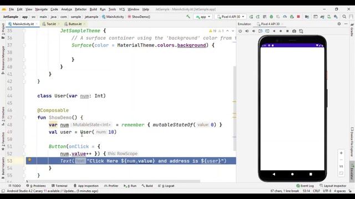Screen dimensions: 355x199
Task: Open the Layout Inspector
Action: [x=333, y=186]
